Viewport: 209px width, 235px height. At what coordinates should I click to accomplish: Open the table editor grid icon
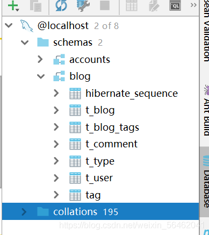(x=132, y=5)
